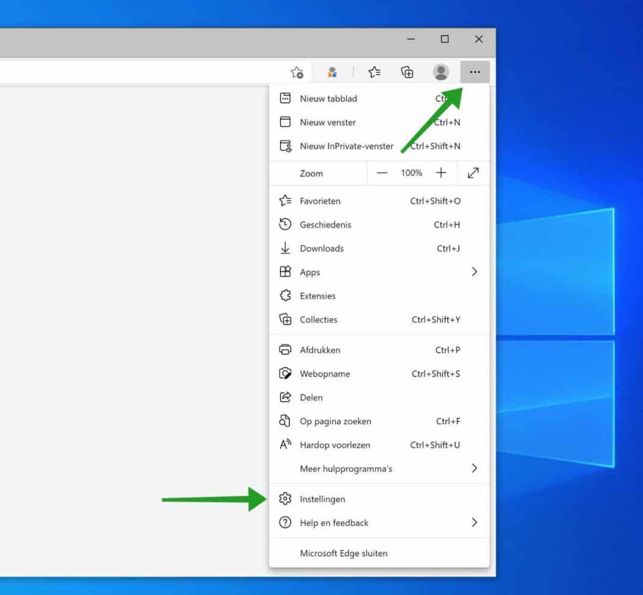Click the profile avatar in the toolbar
Image resolution: width=643 pixels, height=595 pixels.
pyautogui.click(x=441, y=72)
